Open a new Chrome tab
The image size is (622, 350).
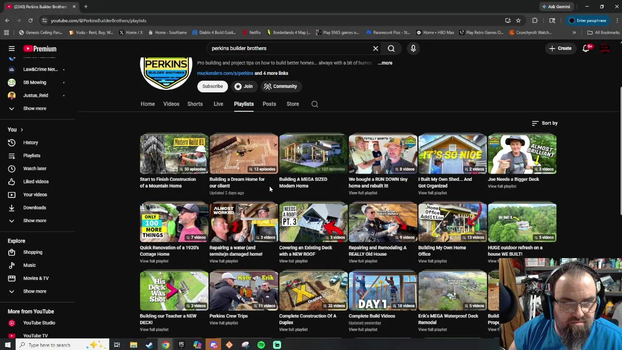click(86, 7)
